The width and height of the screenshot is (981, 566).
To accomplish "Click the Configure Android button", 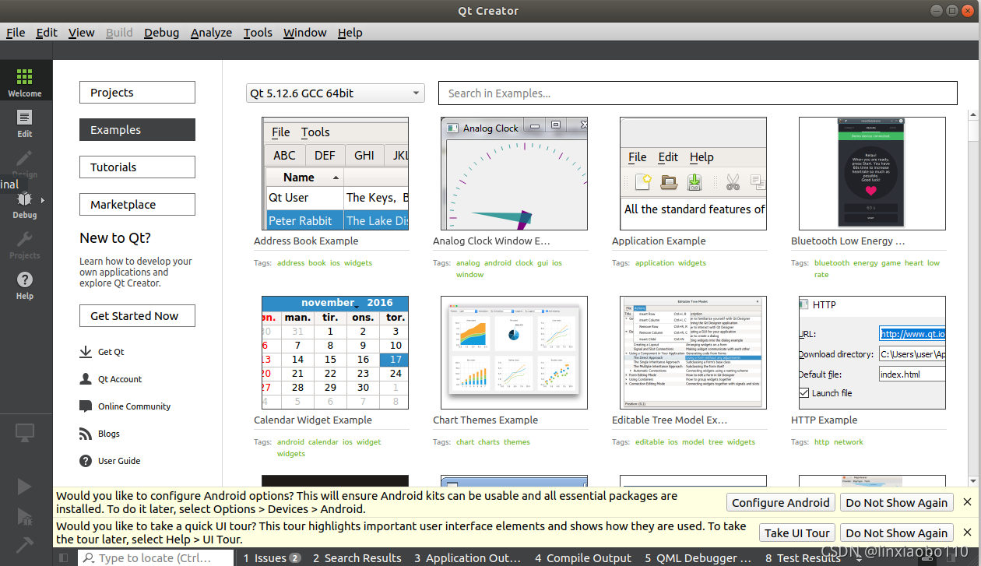I will tap(781, 503).
